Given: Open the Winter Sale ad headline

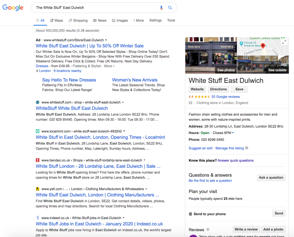Looking at the screenshot, I should coord(90,46).
